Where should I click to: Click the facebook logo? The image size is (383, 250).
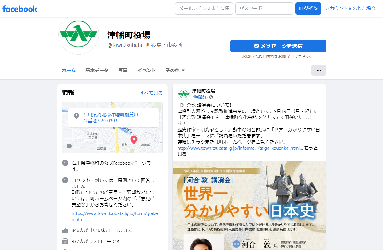[20, 9]
